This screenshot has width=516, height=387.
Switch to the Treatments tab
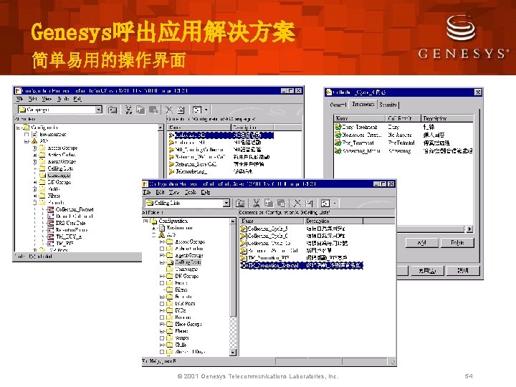click(x=363, y=104)
